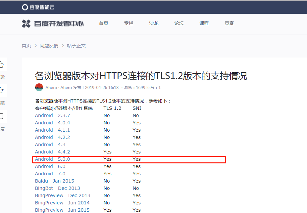Click the TLS 1.2 value for Baidu Jan 2015

[x=107, y=181]
